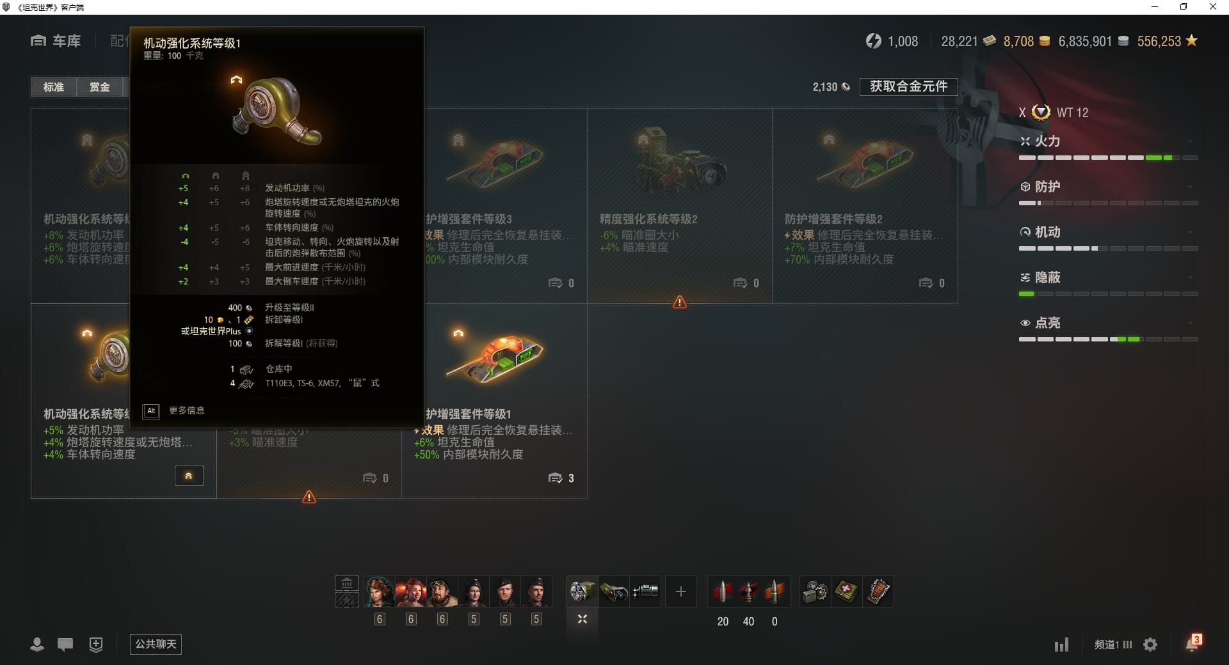Select the 精度强化系统等级2 equipment card

pyautogui.click(x=679, y=206)
